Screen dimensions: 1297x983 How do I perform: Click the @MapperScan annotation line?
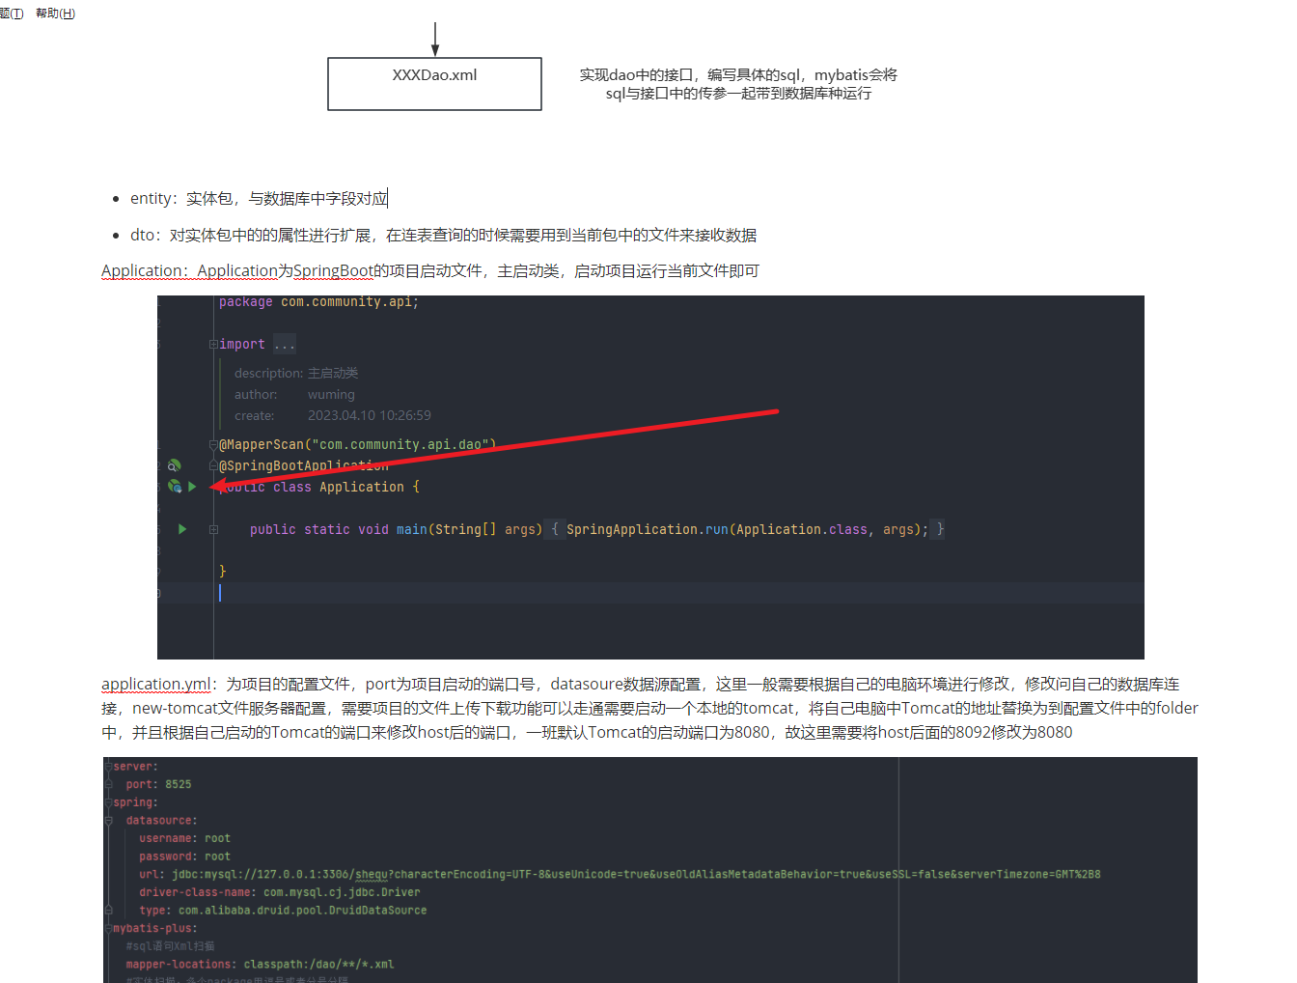click(x=357, y=445)
